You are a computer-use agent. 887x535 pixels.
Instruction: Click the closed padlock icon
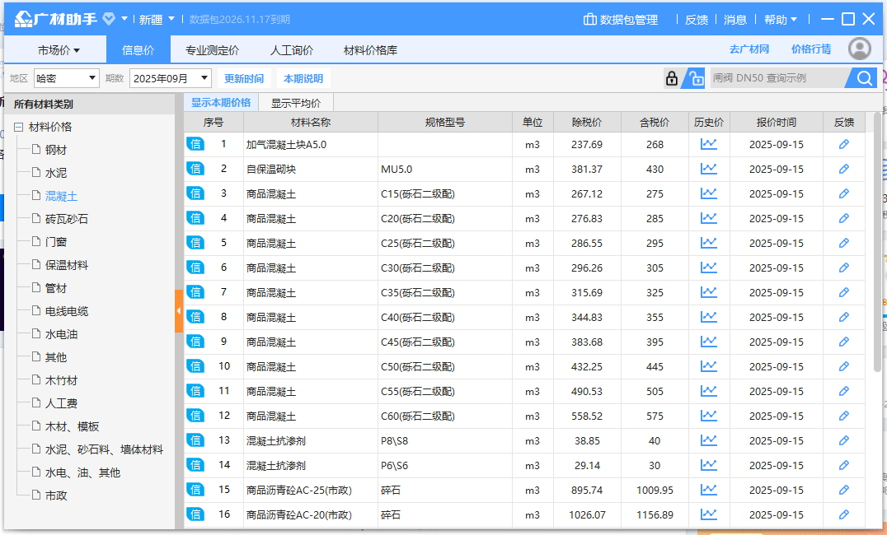(x=672, y=78)
